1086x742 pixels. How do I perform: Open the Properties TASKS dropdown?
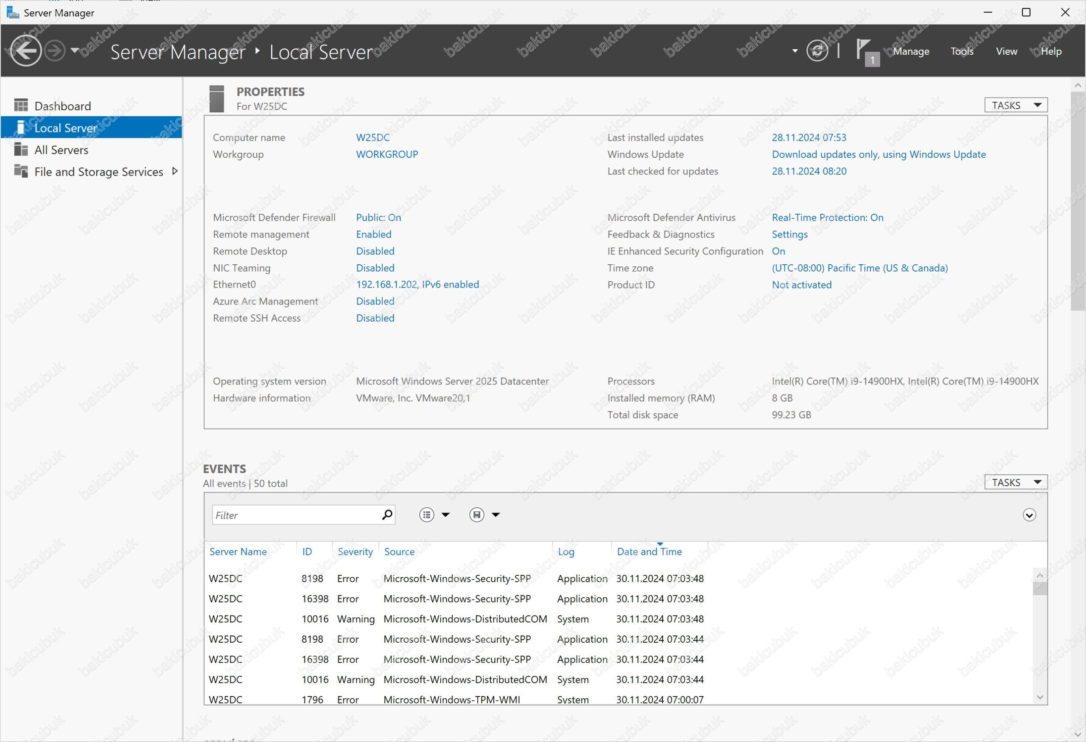point(1016,105)
